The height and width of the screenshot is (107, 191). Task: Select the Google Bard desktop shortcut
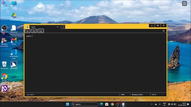(4, 5)
